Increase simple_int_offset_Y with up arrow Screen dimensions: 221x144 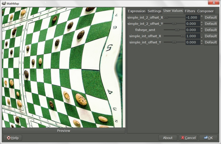tap(202, 41)
